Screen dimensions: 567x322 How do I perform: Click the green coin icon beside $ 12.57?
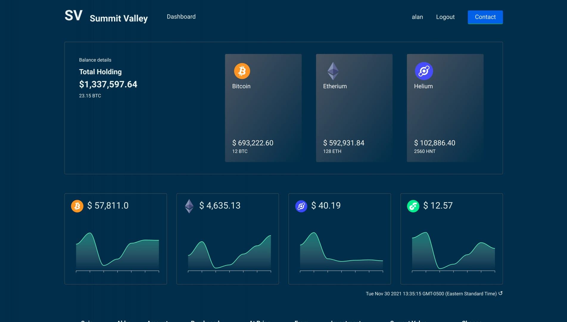(x=413, y=206)
